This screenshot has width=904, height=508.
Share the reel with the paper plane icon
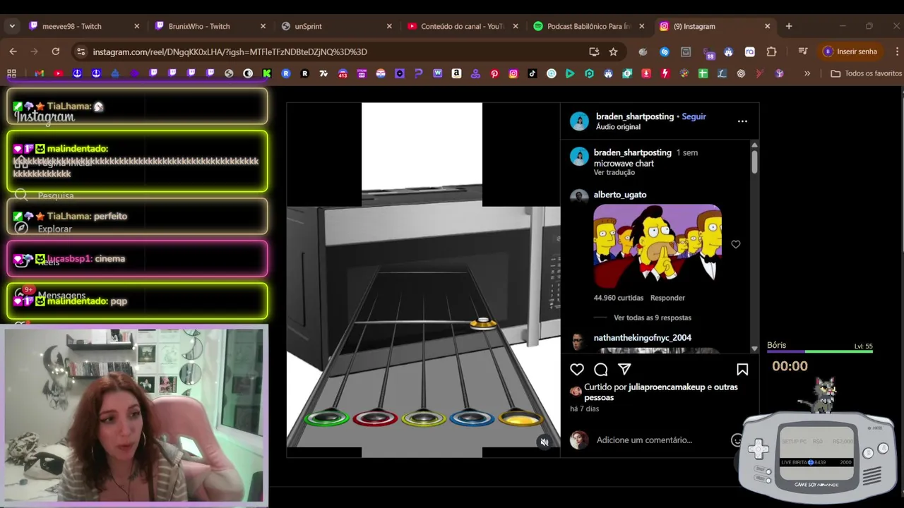pyautogui.click(x=624, y=369)
